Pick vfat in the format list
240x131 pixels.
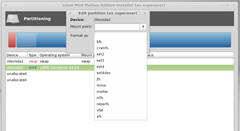(x=120, y=110)
